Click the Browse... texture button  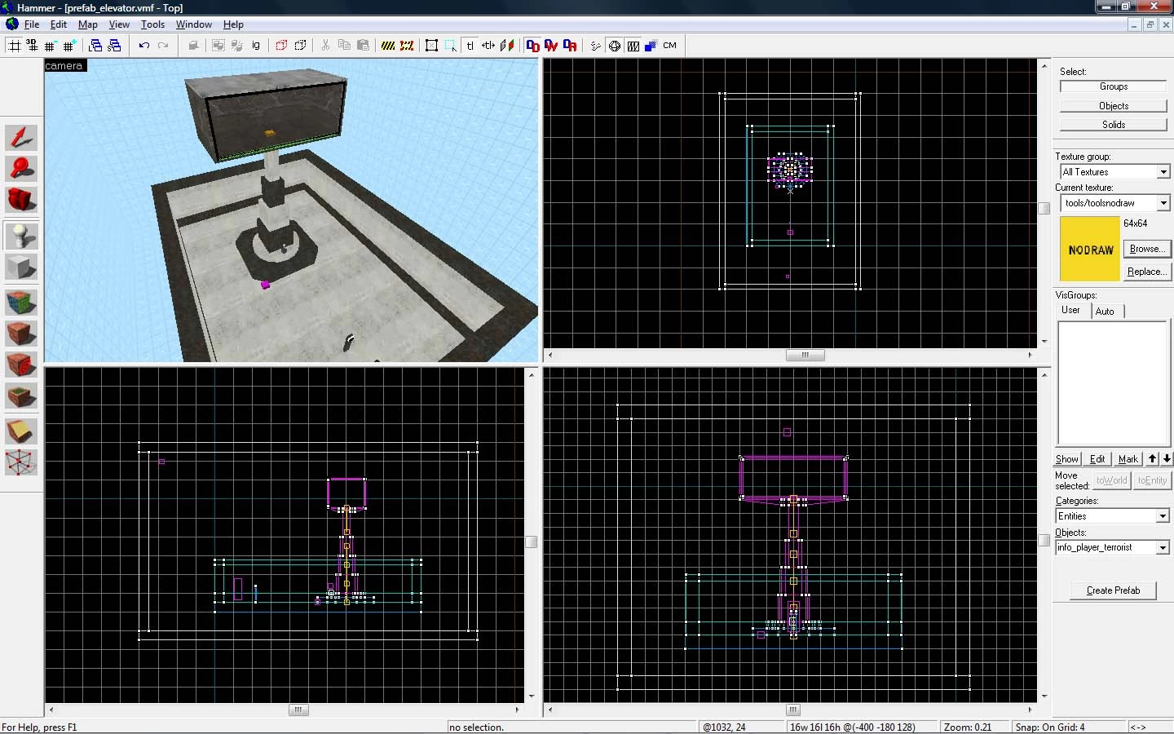point(1146,249)
